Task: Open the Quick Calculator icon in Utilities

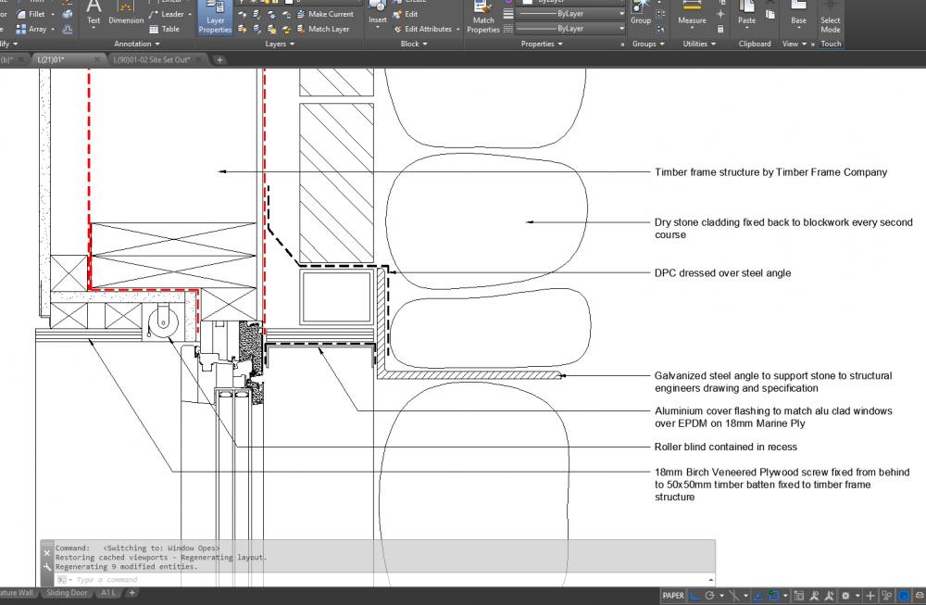Action: pyautogui.click(x=720, y=29)
